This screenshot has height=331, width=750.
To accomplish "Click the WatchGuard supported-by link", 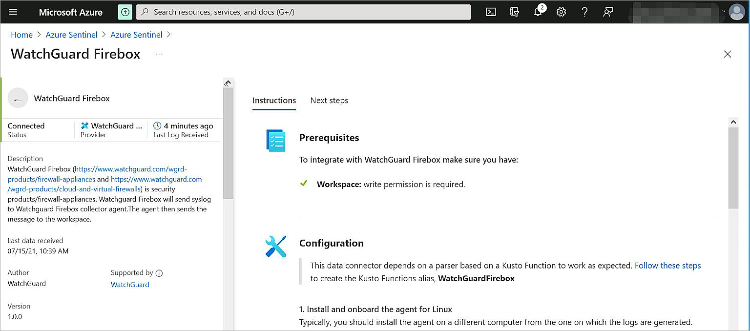I will tap(130, 285).
